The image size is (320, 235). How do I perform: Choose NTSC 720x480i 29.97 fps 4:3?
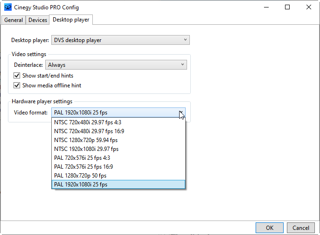(x=118, y=122)
